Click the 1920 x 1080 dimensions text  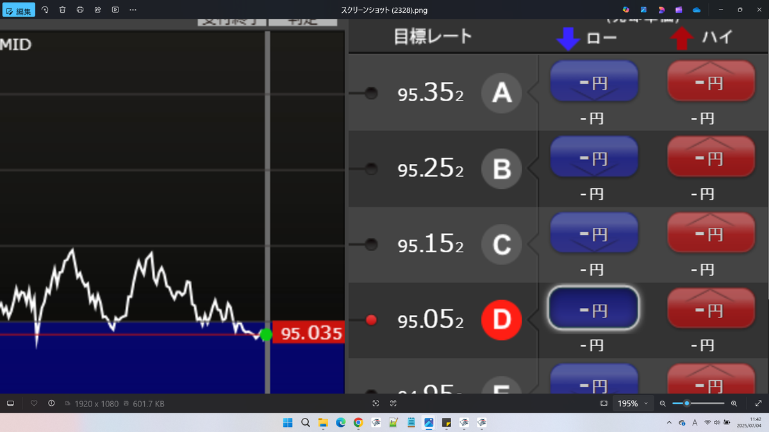[97, 404]
